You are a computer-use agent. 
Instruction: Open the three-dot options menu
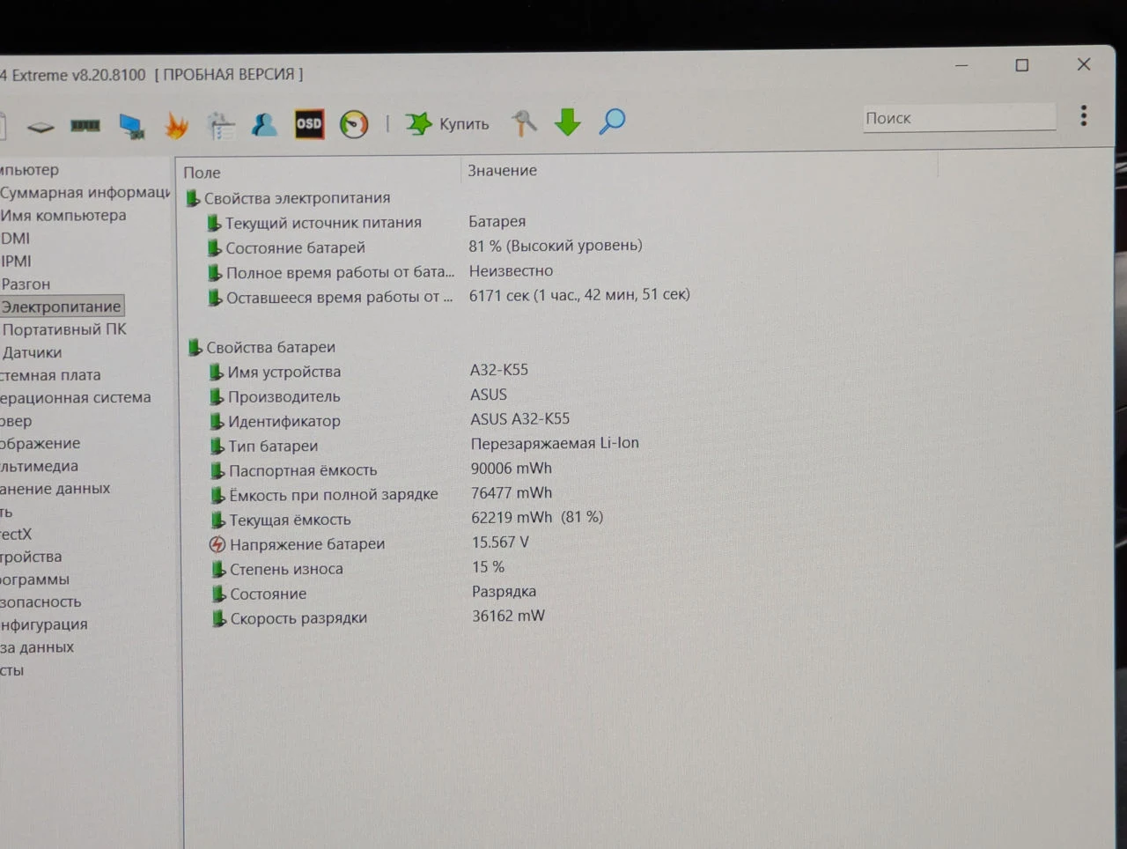(1084, 115)
